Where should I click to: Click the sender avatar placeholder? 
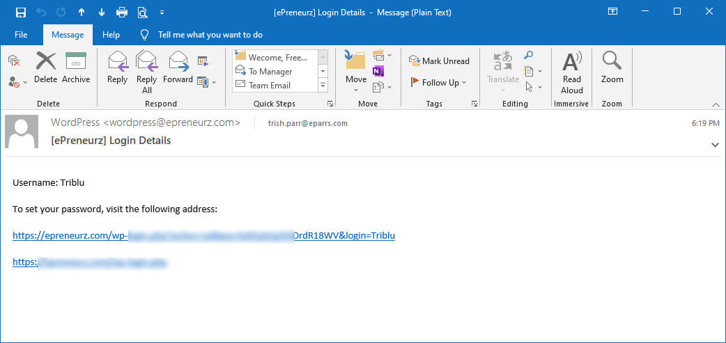point(22,131)
